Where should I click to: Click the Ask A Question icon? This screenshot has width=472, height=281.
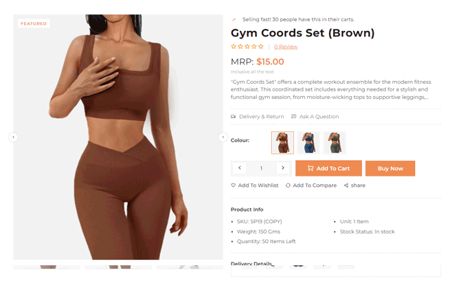294,117
